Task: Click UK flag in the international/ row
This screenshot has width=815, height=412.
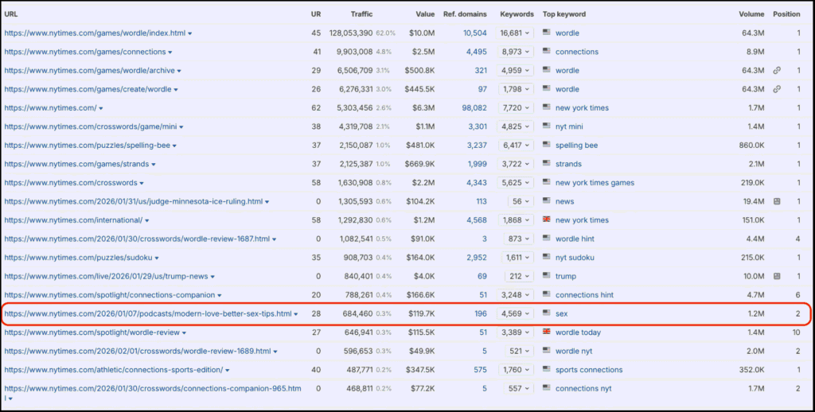Action: click(546, 220)
